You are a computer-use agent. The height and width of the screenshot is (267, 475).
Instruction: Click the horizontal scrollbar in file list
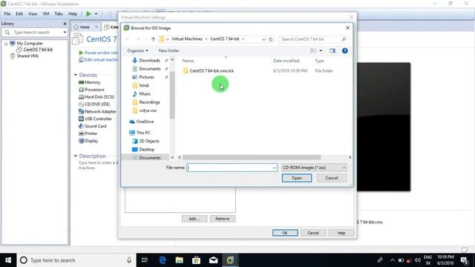pos(252,157)
